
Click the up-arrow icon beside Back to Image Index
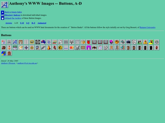coord(3,12)
